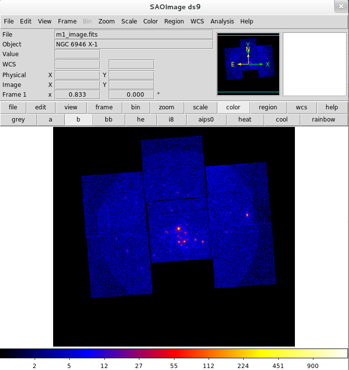Select the rainbow colormap
This screenshot has width=349, height=370.
(324, 120)
